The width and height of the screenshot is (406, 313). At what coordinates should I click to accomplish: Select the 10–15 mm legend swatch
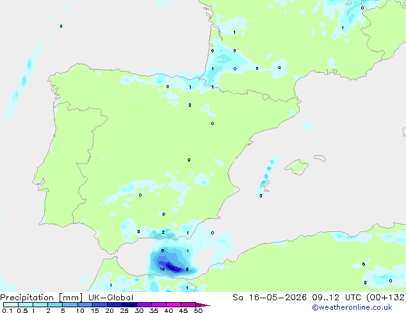pos(85,305)
